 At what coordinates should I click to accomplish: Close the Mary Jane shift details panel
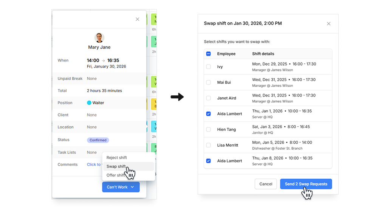(137, 19)
